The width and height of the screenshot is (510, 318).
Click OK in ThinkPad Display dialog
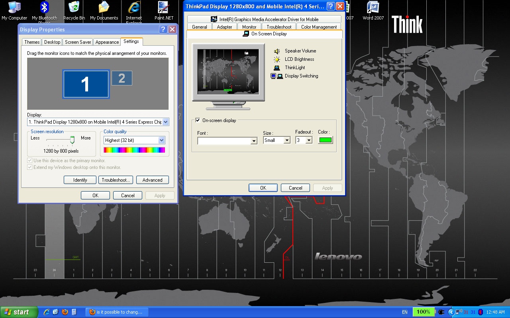pos(263,188)
